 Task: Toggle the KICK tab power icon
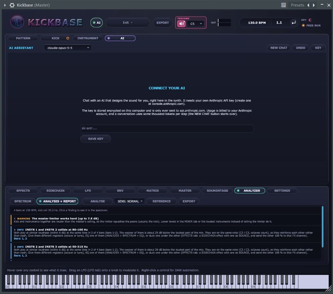pos(68,38)
